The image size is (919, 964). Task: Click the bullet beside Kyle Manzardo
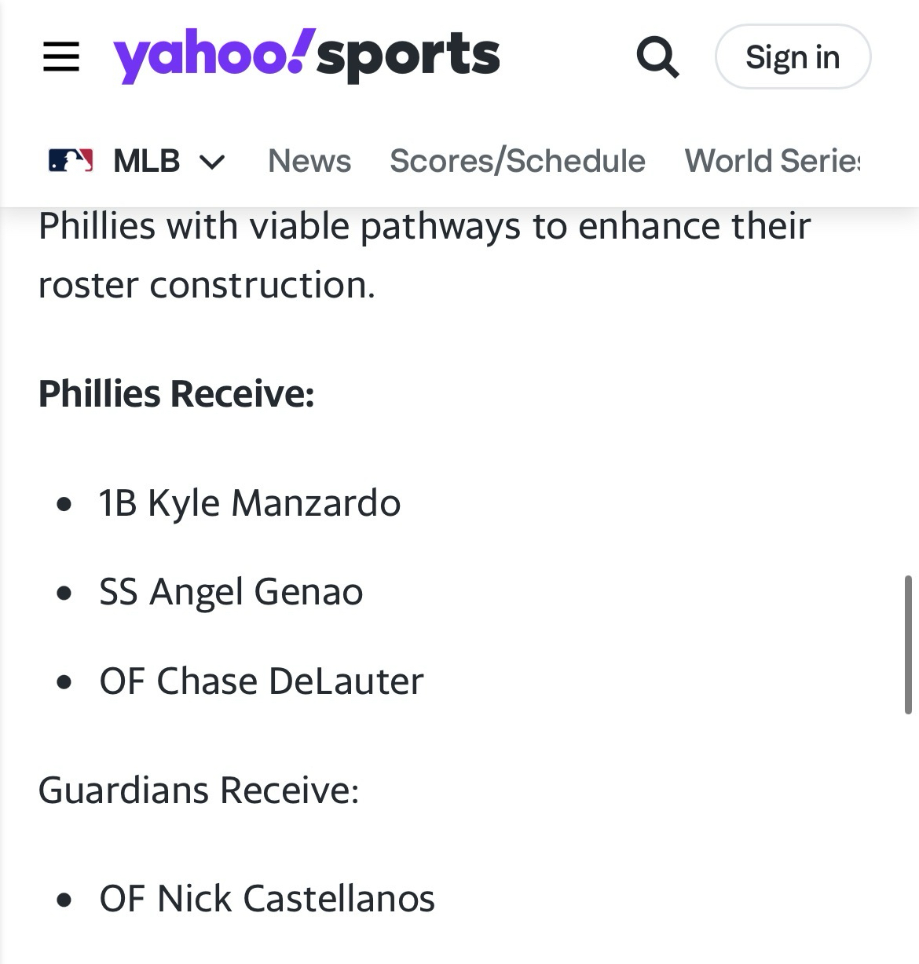[x=64, y=503]
